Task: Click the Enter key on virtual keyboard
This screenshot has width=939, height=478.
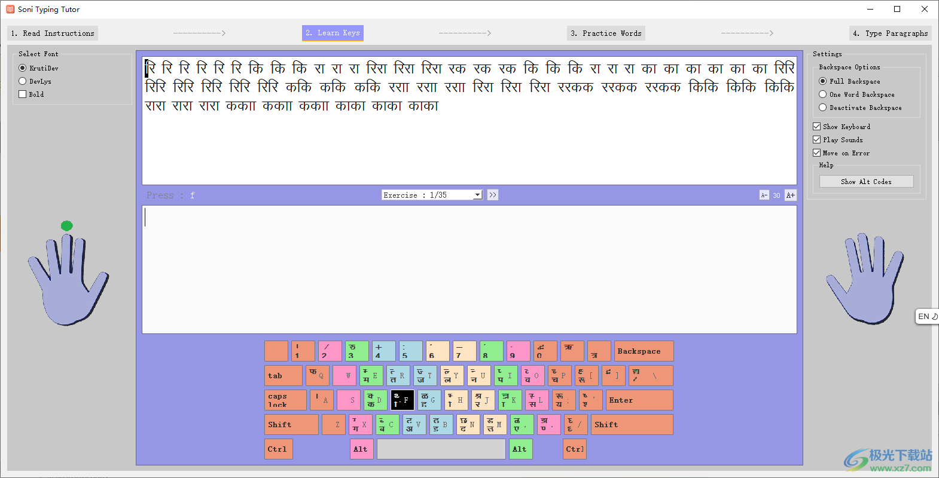Action: tap(639, 400)
